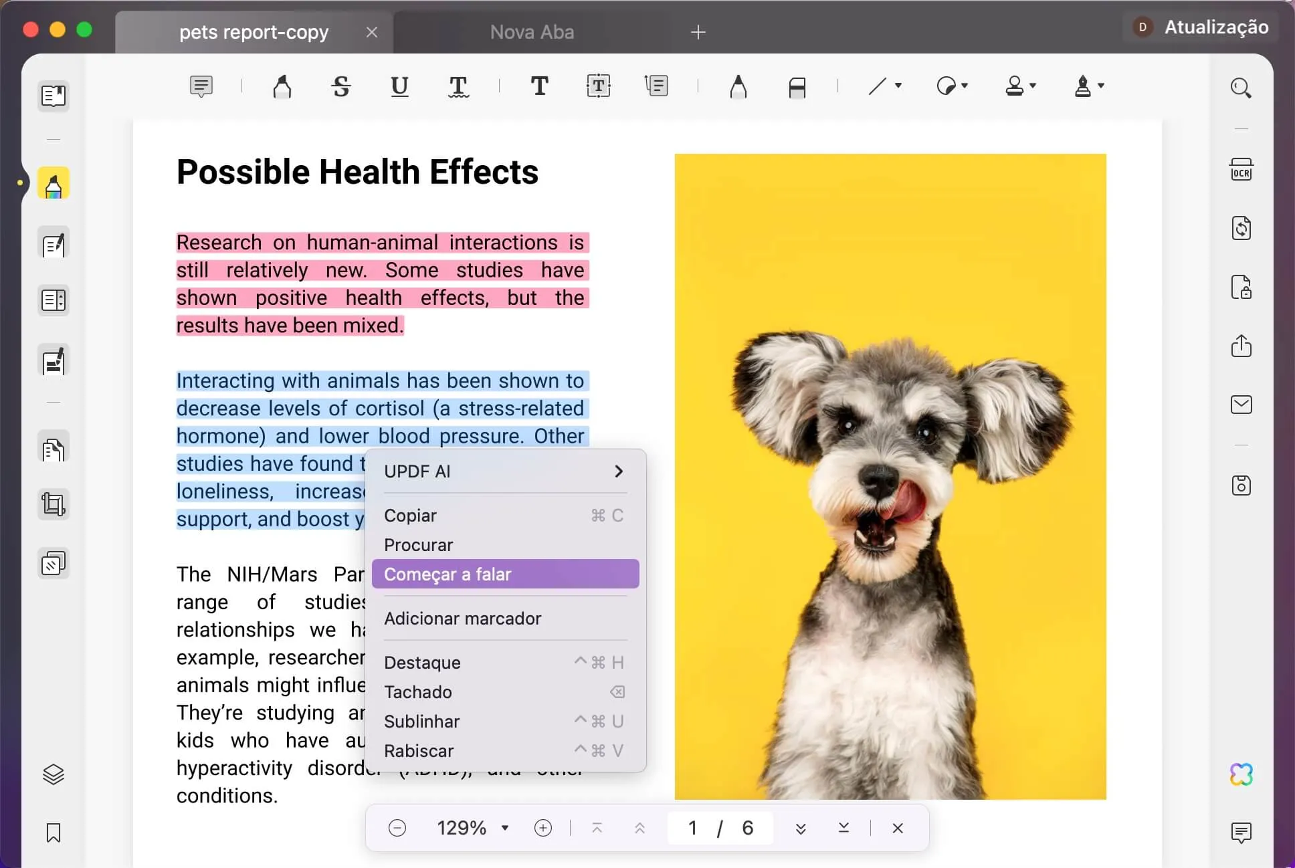Image resolution: width=1295 pixels, height=868 pixels.
Task: Select the sticky note comment tool
Action: coord(201,86)
